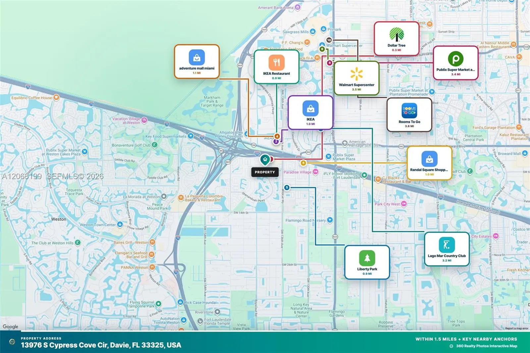
Task: Click the Publix Super Market Plaza pin
Action: pyautogui.click(x=328, y=156)
